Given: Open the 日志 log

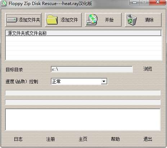Looking at the screenshot, I should point(18,139).
